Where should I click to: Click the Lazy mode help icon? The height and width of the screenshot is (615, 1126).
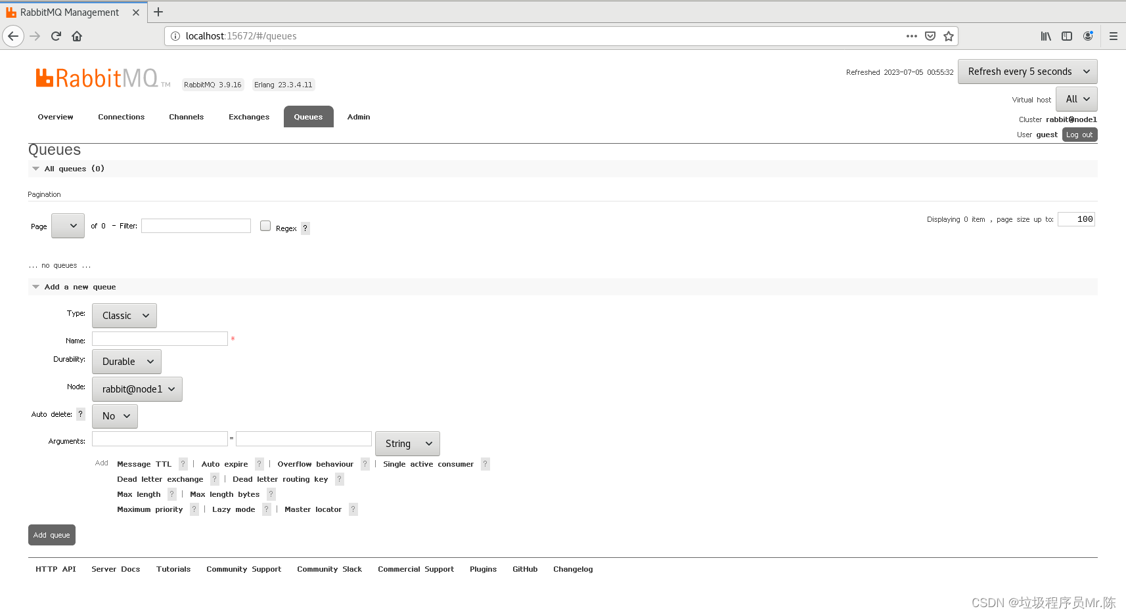(266, 509)
